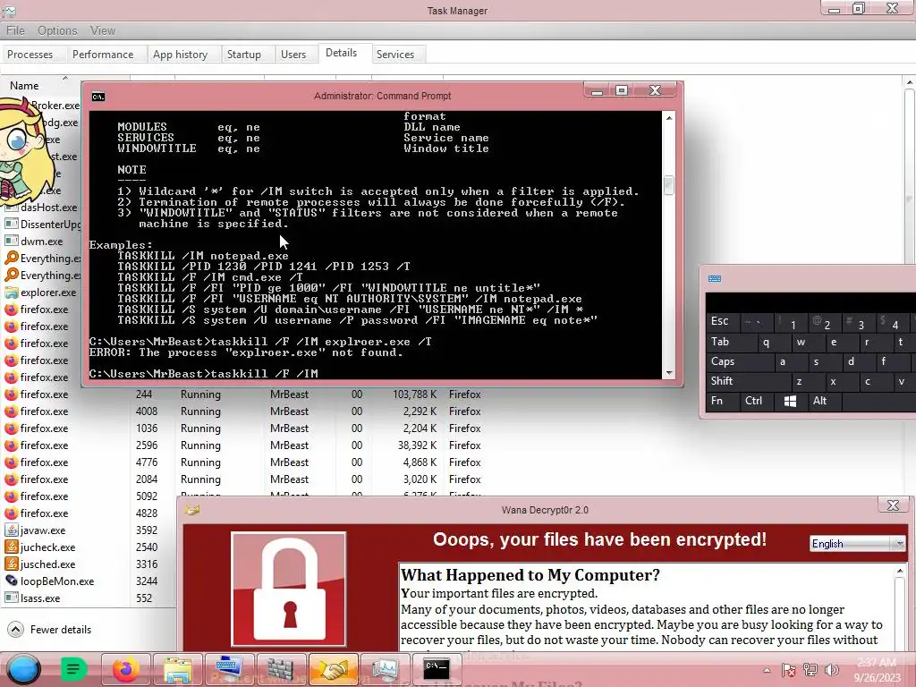
Task: Click scroll up arrow in Wana Decrypt0r text
Action: click(900, 571)
